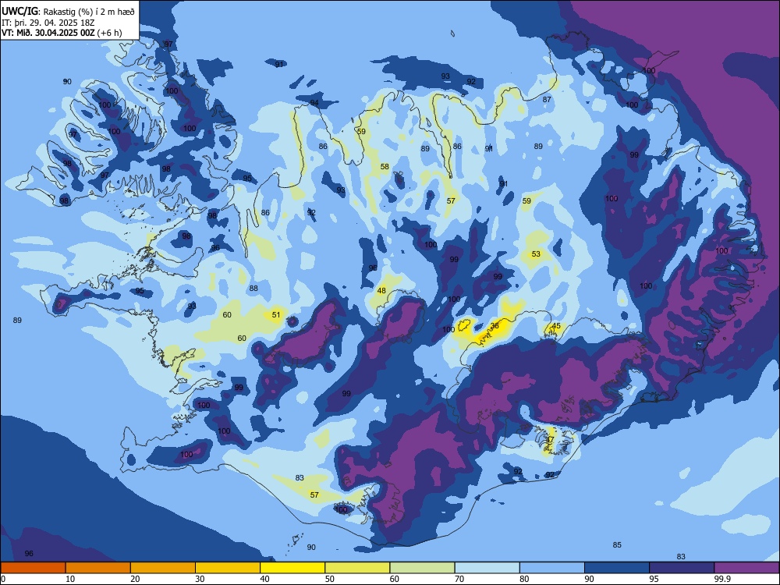
Task: Pick the bright yellow 40–50 legend swatch
Action: (x=292, y=568)
